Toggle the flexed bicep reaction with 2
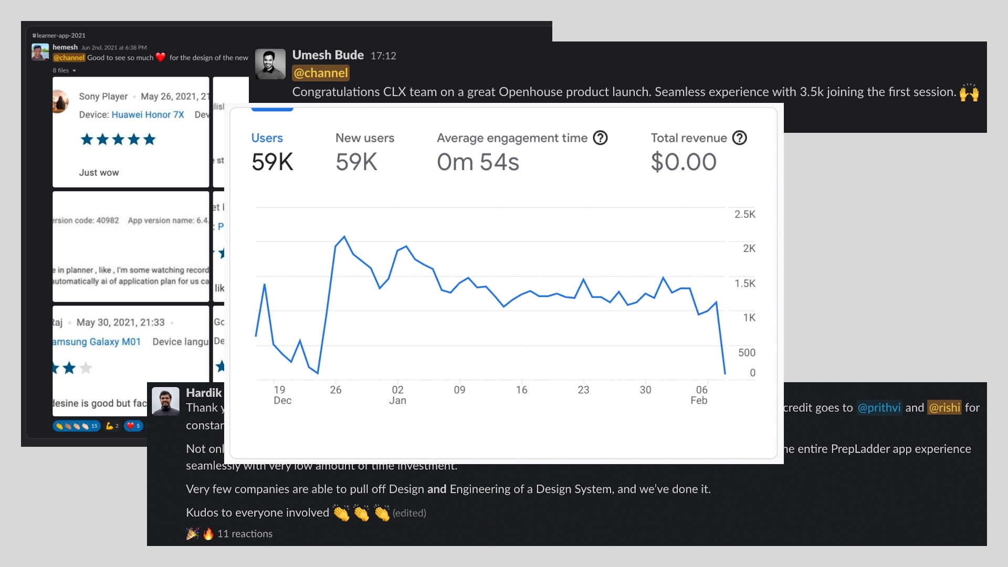 112,426
